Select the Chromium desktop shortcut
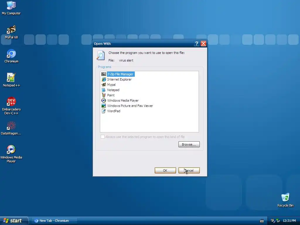The image size is (300, 225). (11, 56)
